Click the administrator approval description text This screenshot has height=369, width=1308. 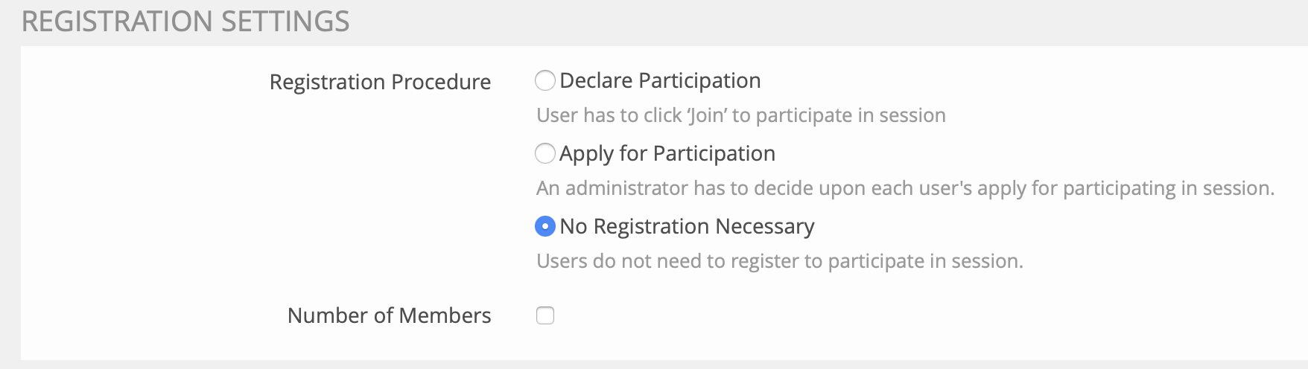905,188
